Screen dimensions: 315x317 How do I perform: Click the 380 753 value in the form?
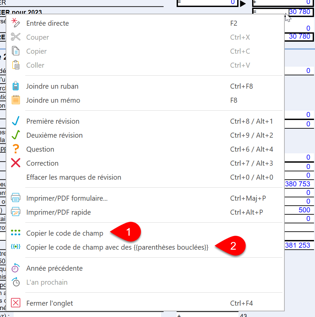[x=297, y=184]
